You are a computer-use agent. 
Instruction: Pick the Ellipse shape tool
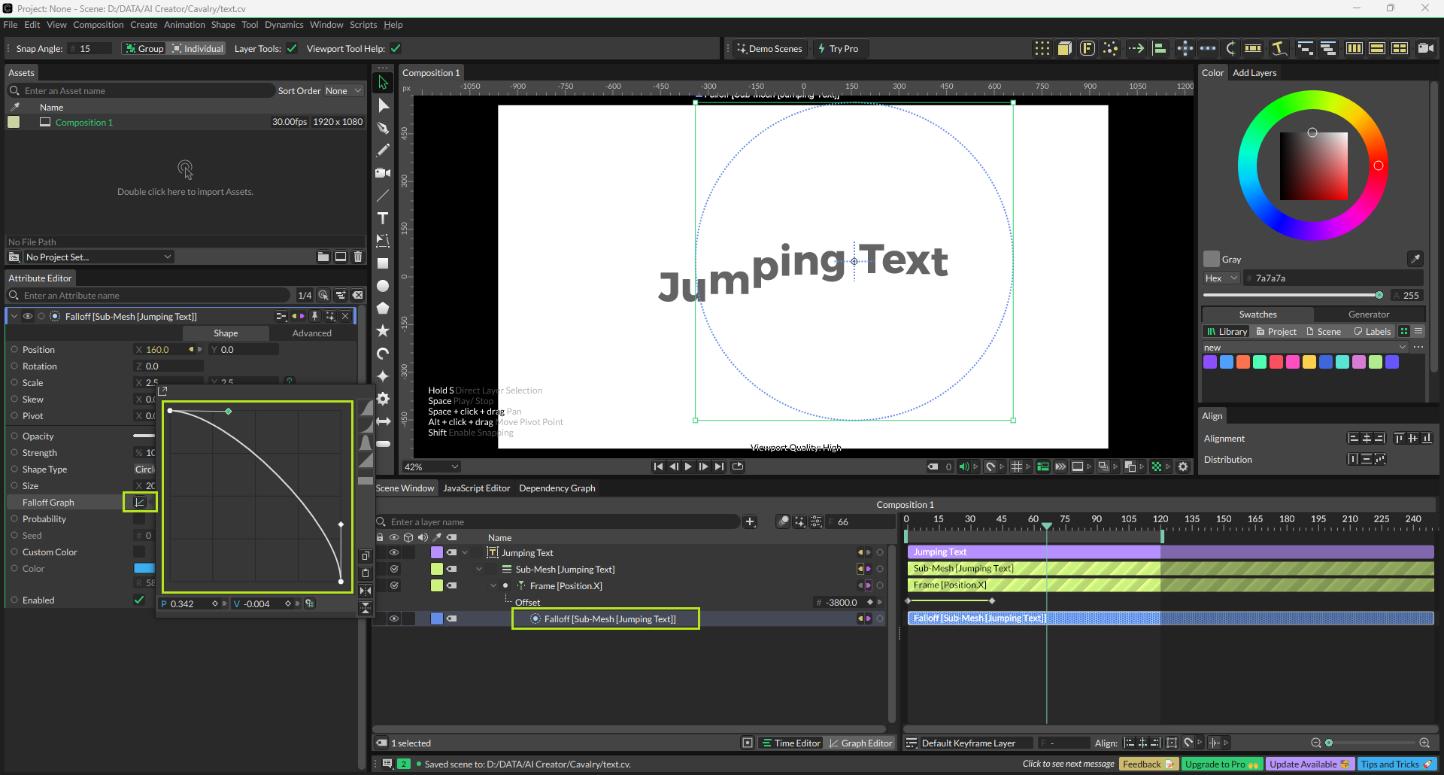383,286
